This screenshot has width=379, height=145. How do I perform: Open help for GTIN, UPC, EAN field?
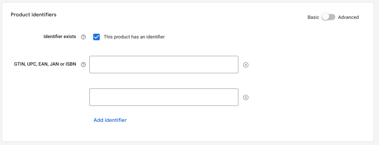(83, 65)
